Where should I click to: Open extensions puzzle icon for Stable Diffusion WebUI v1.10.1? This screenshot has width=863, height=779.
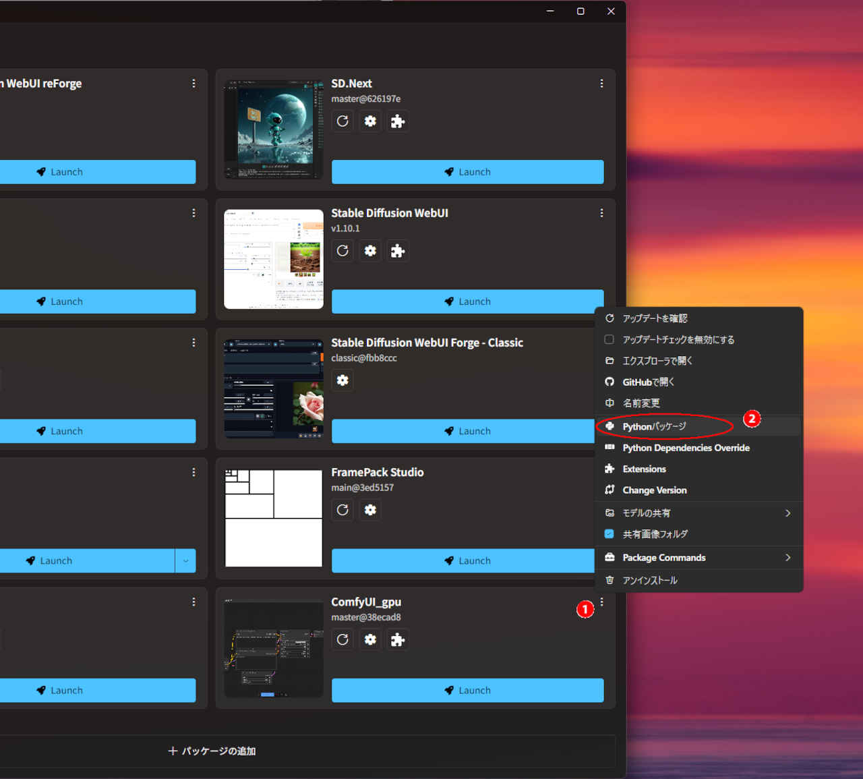click(x=398, y=251)
